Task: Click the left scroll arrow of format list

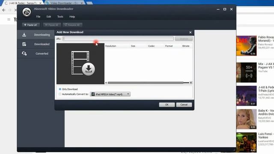Action: click(x=106, y=83)
